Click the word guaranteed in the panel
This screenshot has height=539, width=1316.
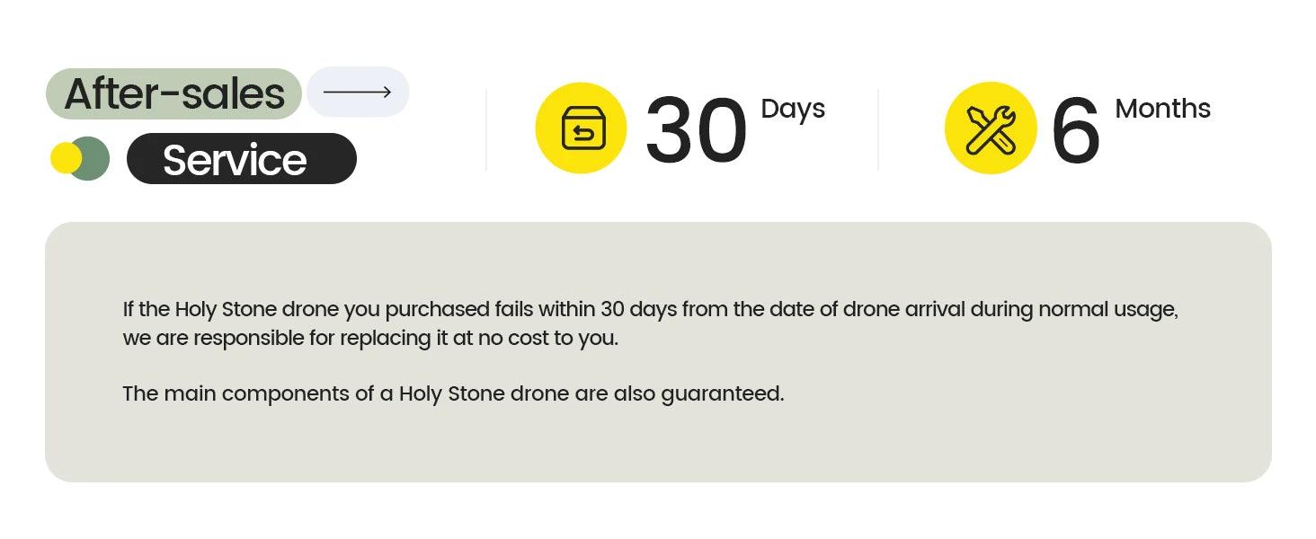coord(723,395)
